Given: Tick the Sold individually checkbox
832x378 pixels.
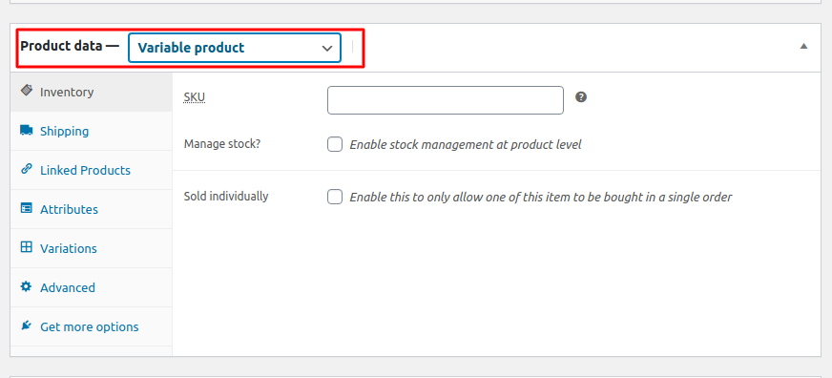Looking at the screenshot, I should click(x=335, y=197).
